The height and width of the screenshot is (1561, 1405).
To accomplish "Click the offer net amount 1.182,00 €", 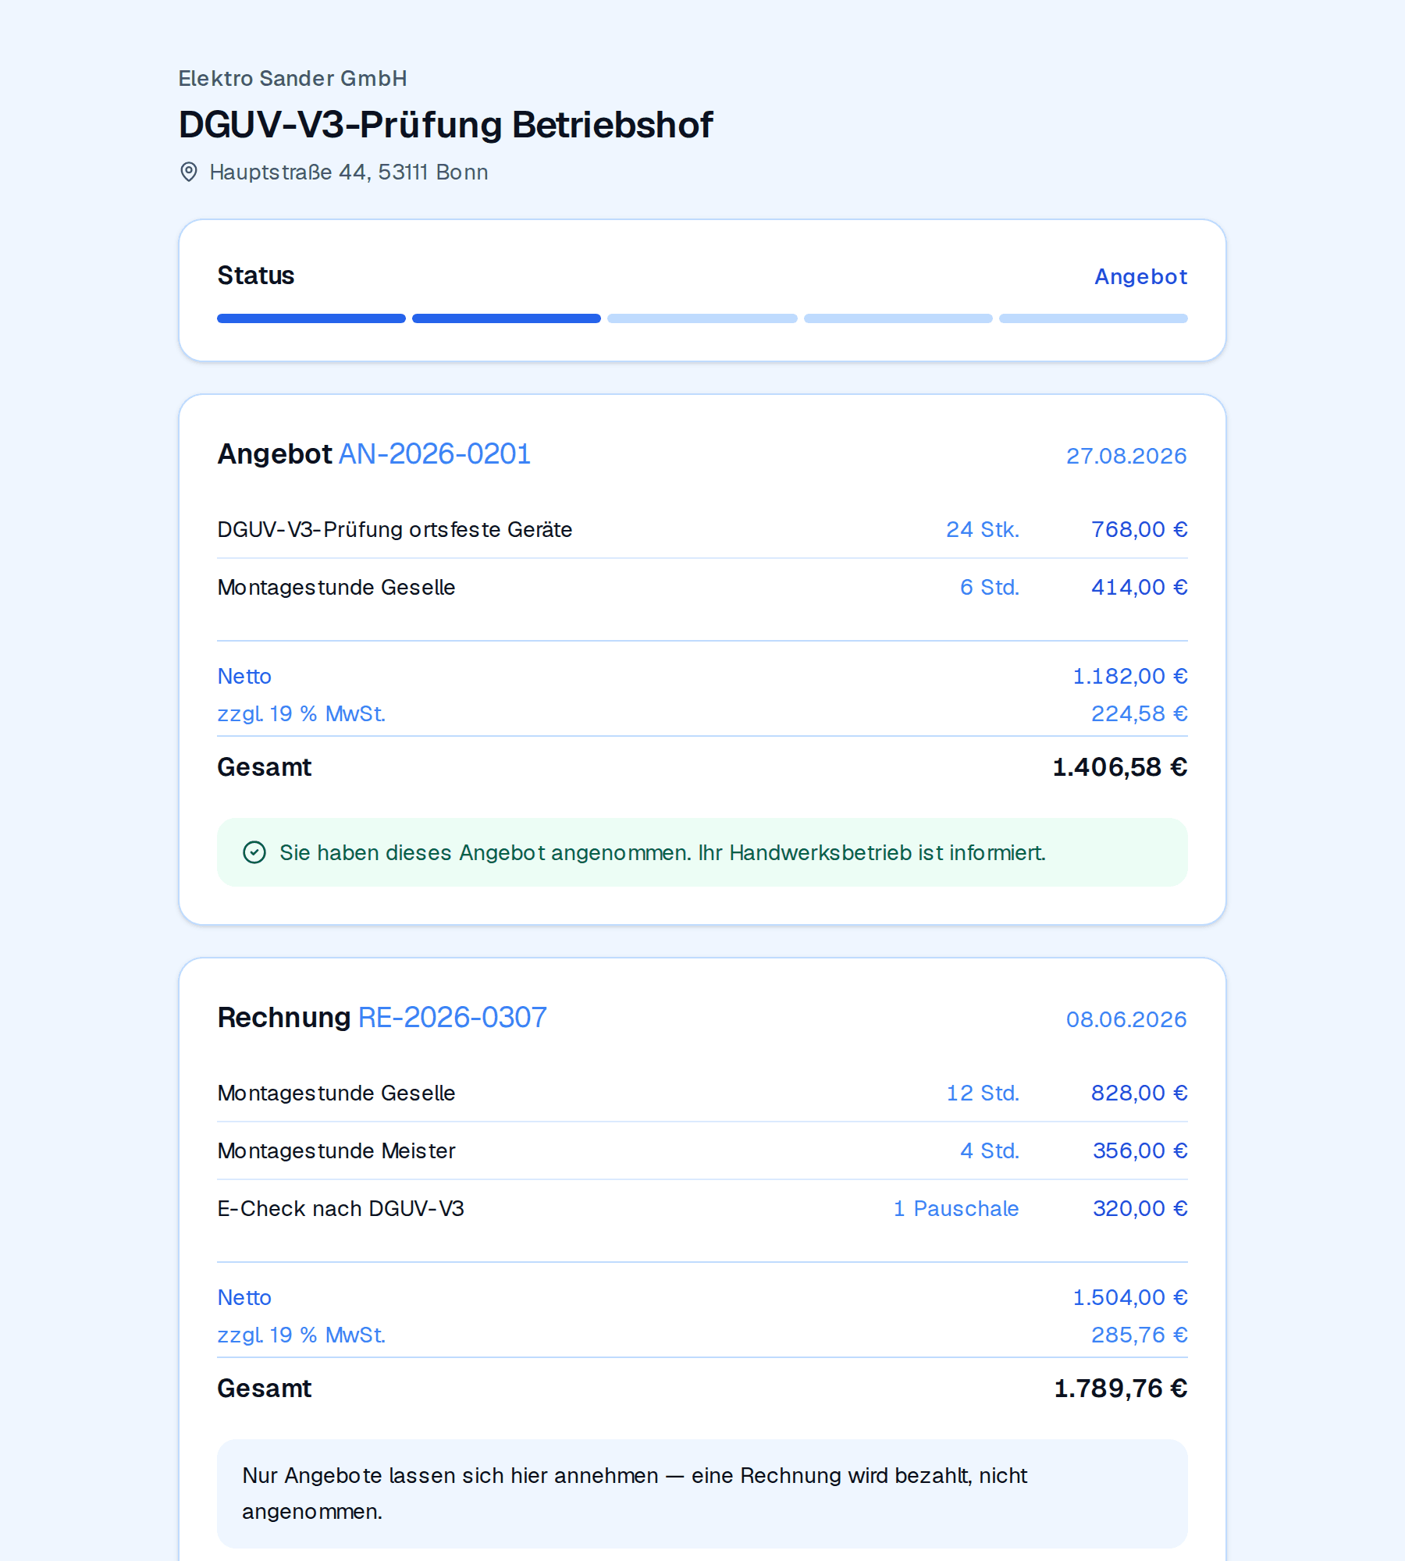I will (x=1130, y=676).
